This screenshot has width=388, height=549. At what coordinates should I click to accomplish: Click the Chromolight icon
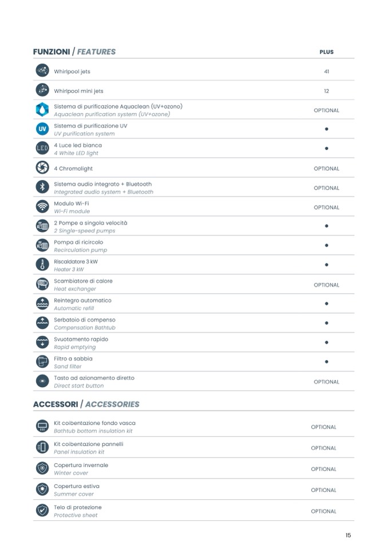[x=42, y=168]
